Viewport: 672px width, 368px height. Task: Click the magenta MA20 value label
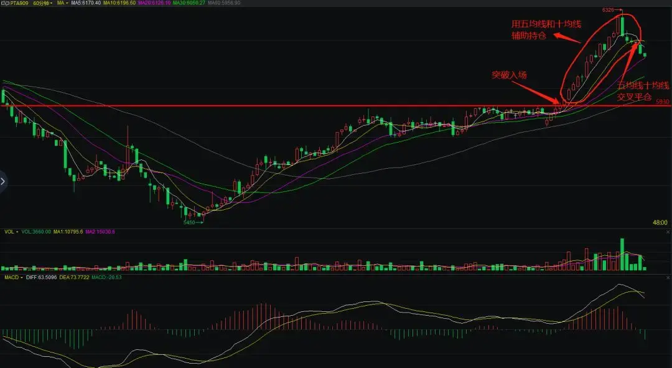click(x=154, y=3)
